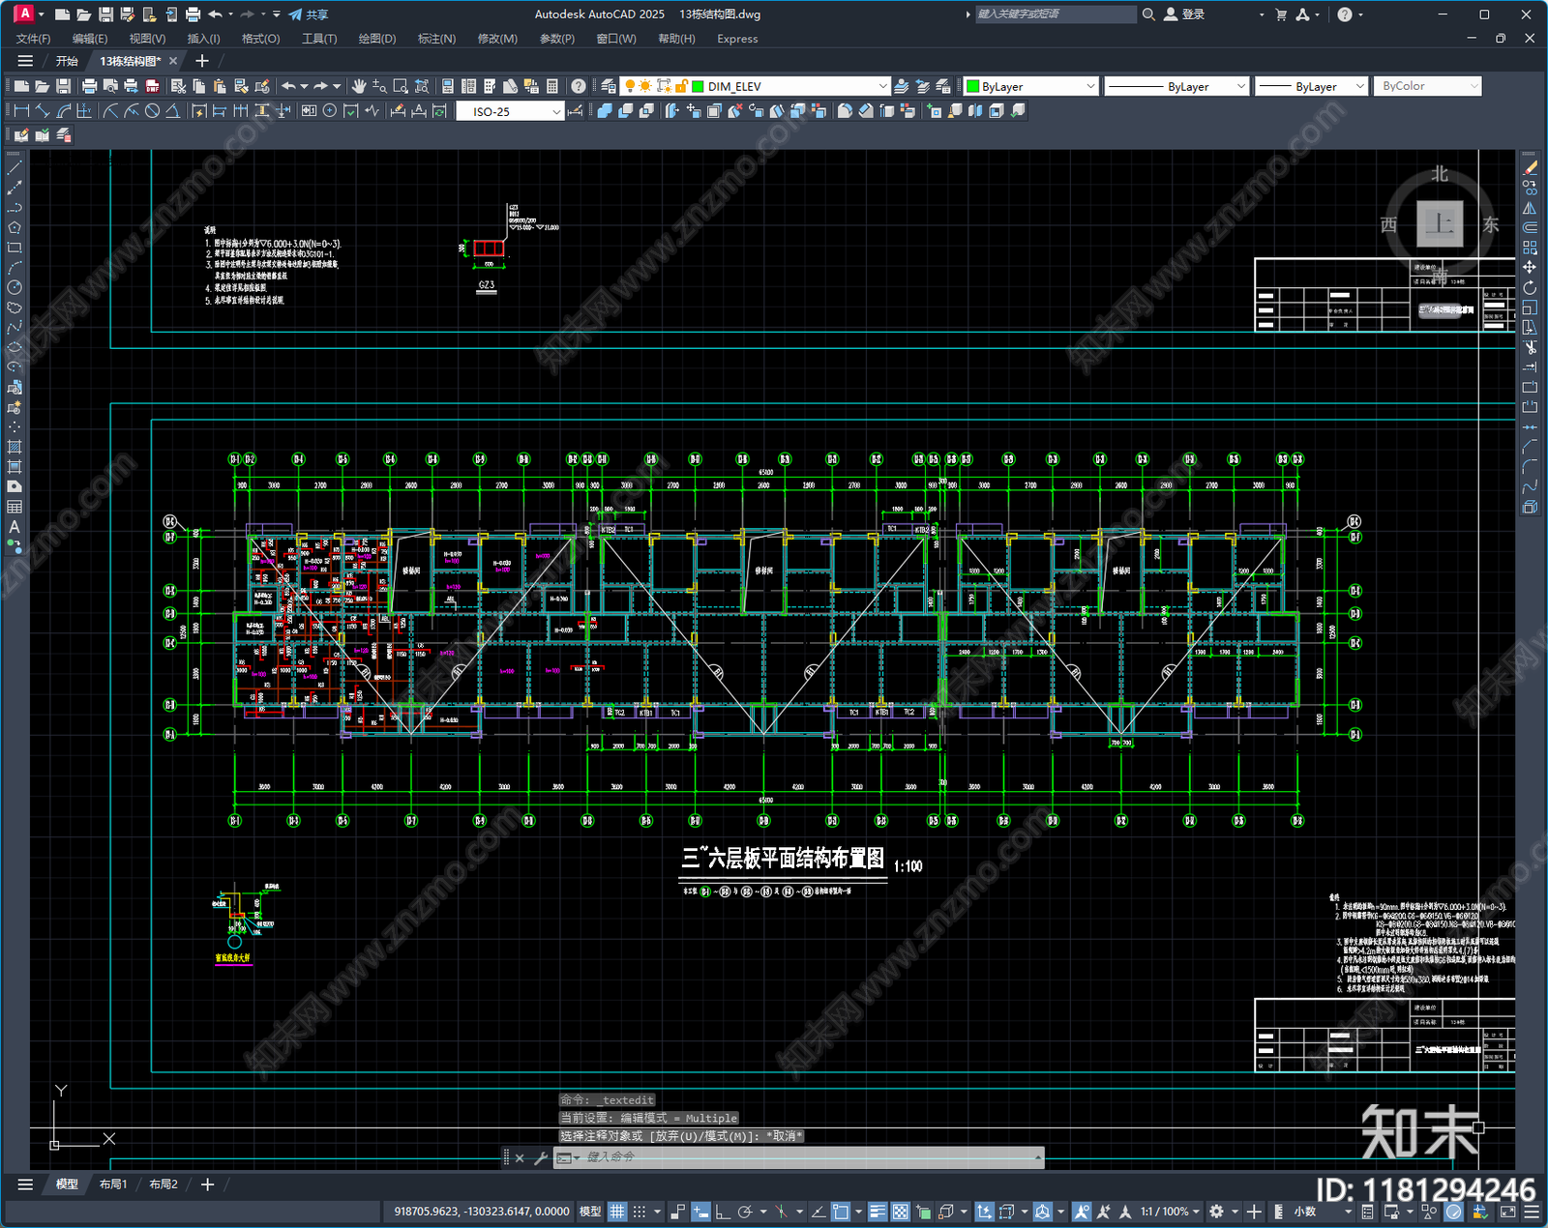Select the Diameter dimension tool
The width and height of the screenshot is (1548, 1228).
coord(152,111)
